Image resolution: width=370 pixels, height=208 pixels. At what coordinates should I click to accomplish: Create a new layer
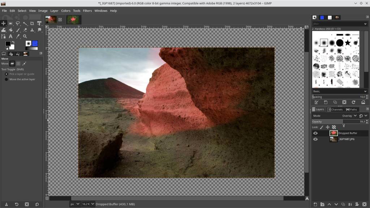315,204
